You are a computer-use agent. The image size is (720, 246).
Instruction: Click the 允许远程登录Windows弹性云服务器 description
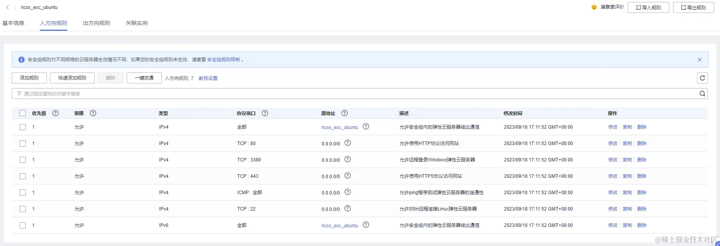click(437, 160)
